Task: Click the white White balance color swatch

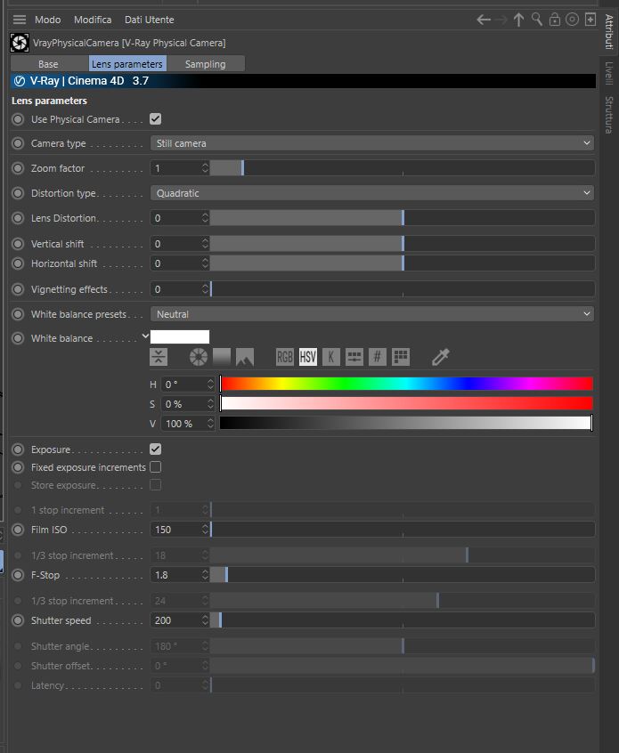Action: point(180,336)
